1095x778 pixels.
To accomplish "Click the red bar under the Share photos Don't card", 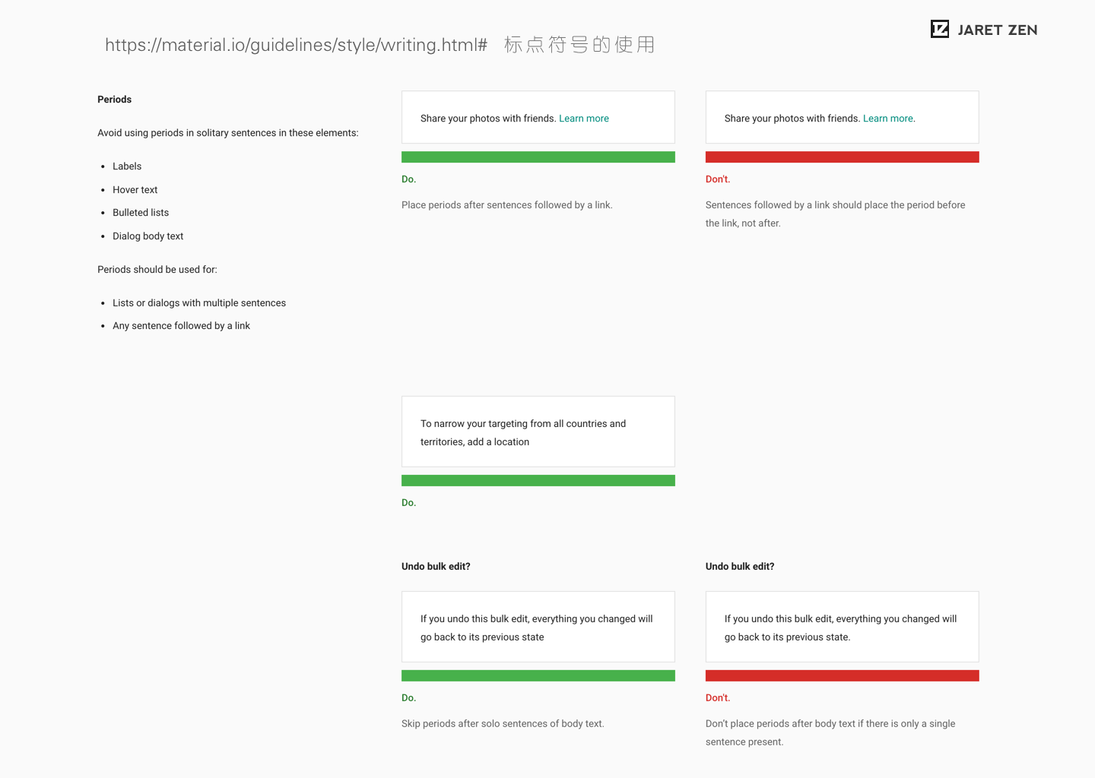I will (x=842, y=157).
